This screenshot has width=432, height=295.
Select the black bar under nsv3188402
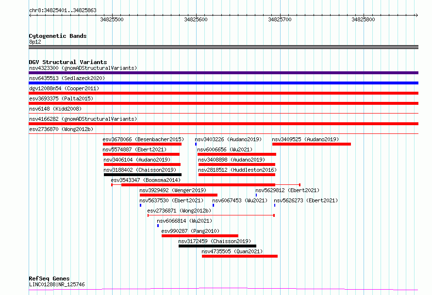pyautogui.click(x=143, y=175)
